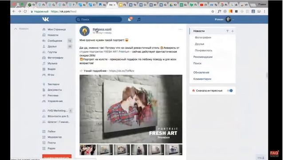
Task: Click the filter icon next to Новости
Action: coord(228,31)
